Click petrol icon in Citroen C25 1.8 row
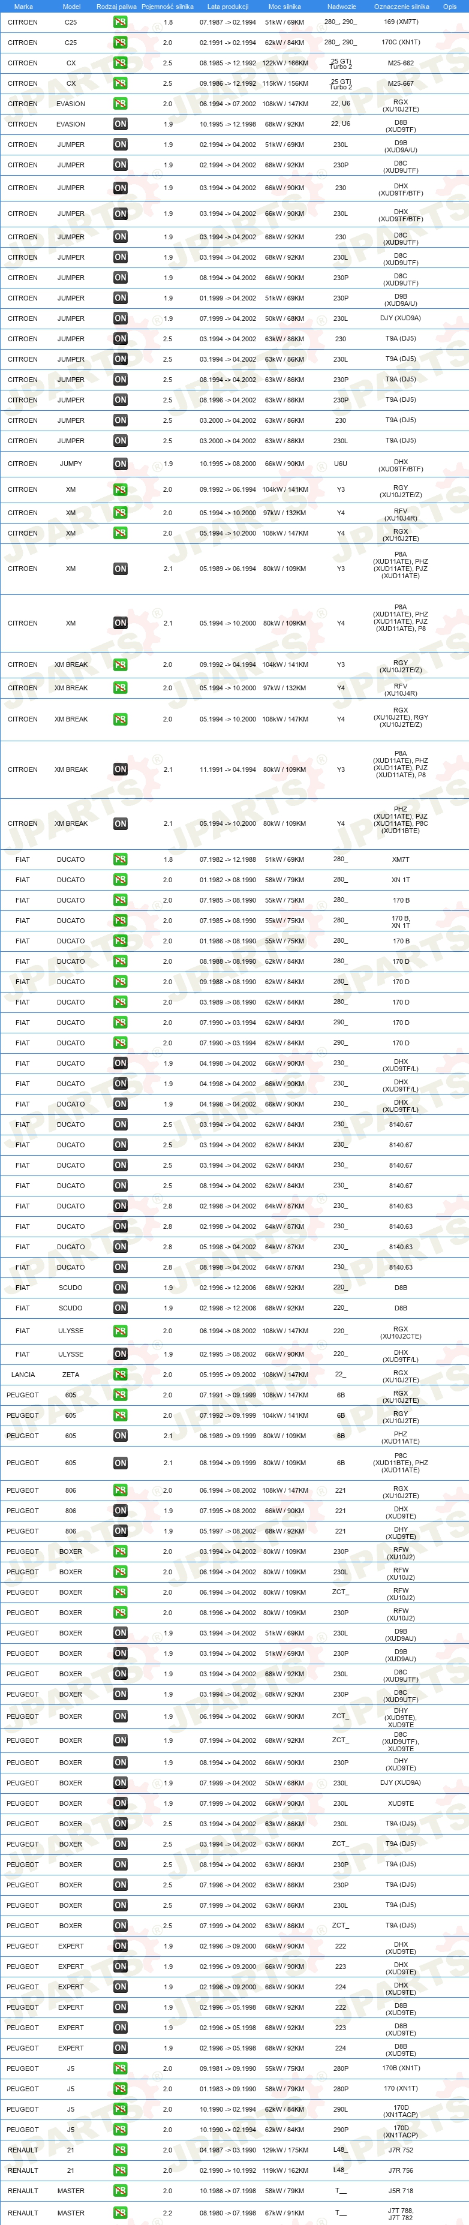Screen dimensions: 469x2225 pos(120,22)
